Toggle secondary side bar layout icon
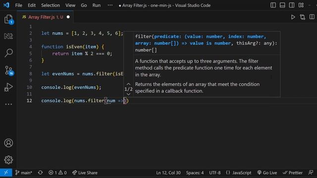 [292, 5]
